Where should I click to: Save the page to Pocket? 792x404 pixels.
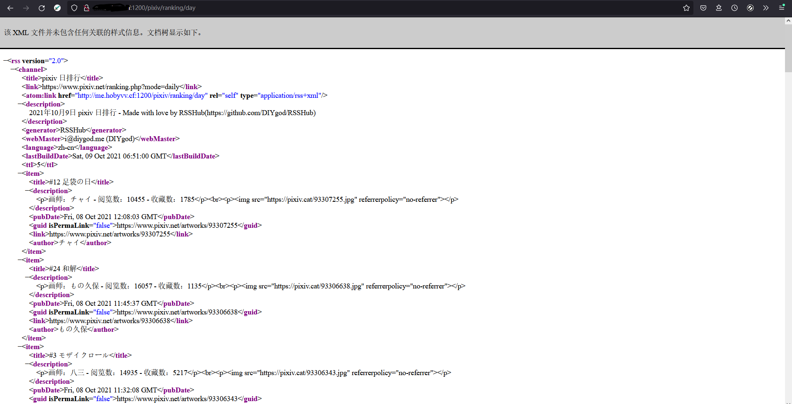[703, 8]
